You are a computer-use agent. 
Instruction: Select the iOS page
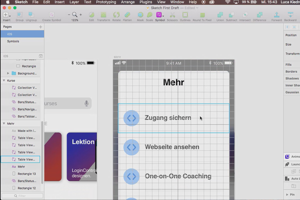pyautogui.click(x=22, y=34)
